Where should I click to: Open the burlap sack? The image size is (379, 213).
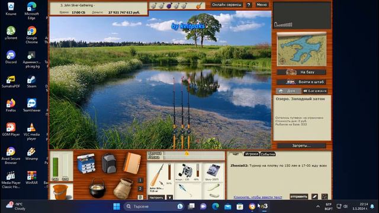pos(123,189)
